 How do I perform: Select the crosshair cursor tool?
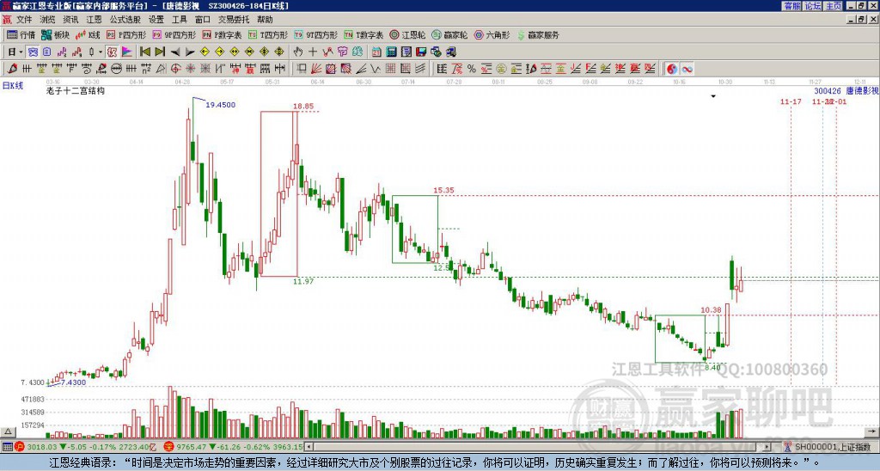pos(313,52)
